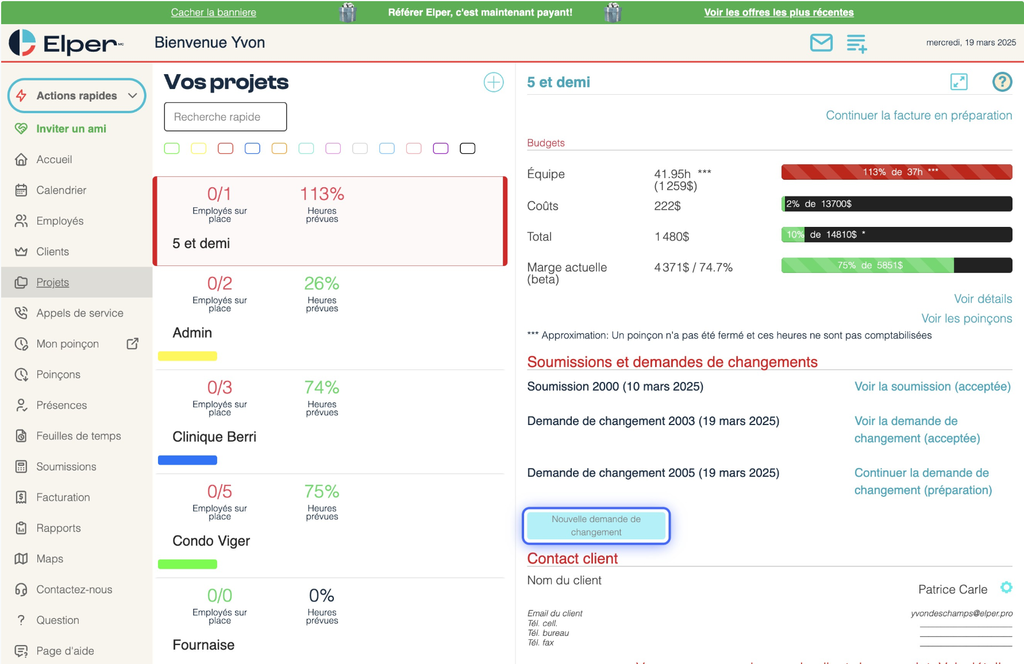Click the Feuilles de temps icon

tap(21, 436)
